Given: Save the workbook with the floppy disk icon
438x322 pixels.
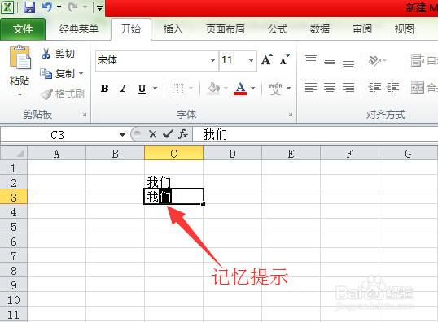Looking at the screenshot, I should coord(29,7).
